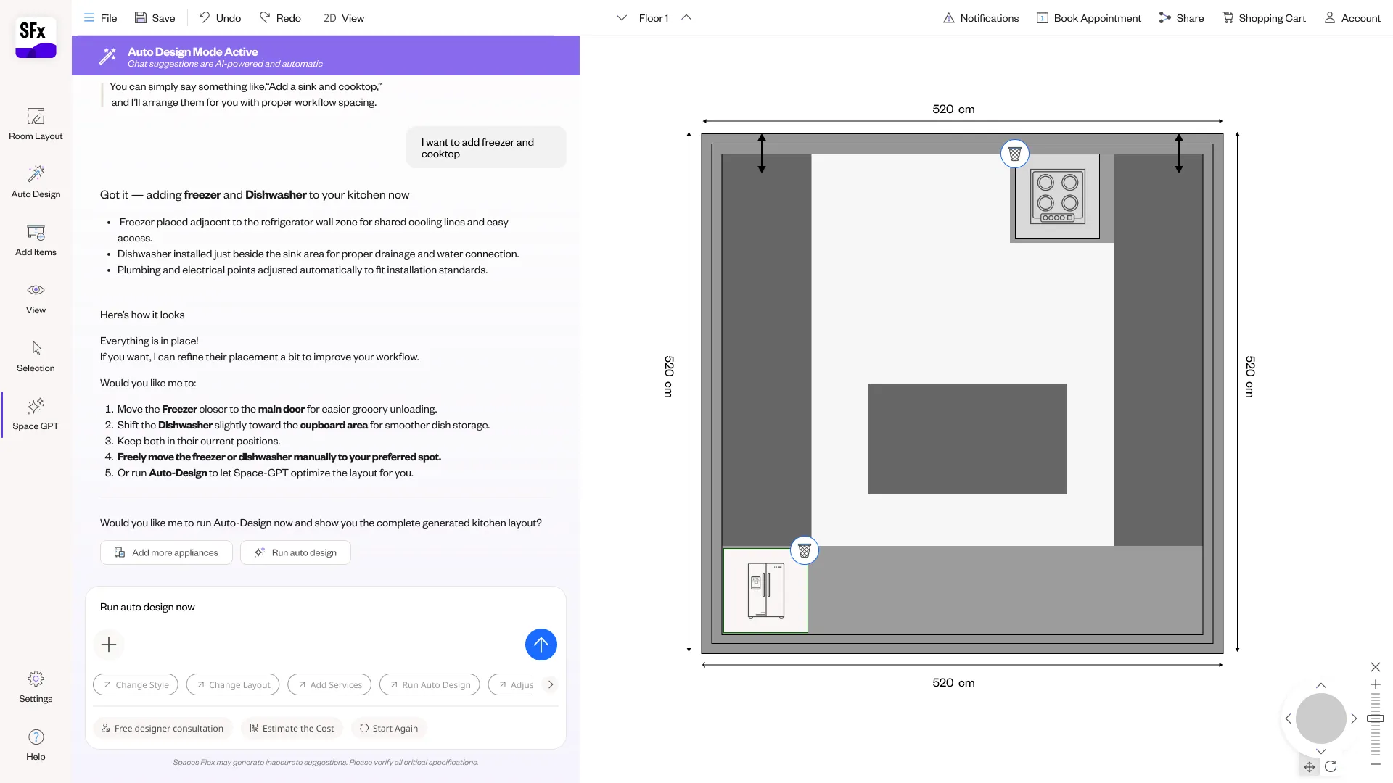Redo the last action
The image size is (1393, 783).
point(280,17)
